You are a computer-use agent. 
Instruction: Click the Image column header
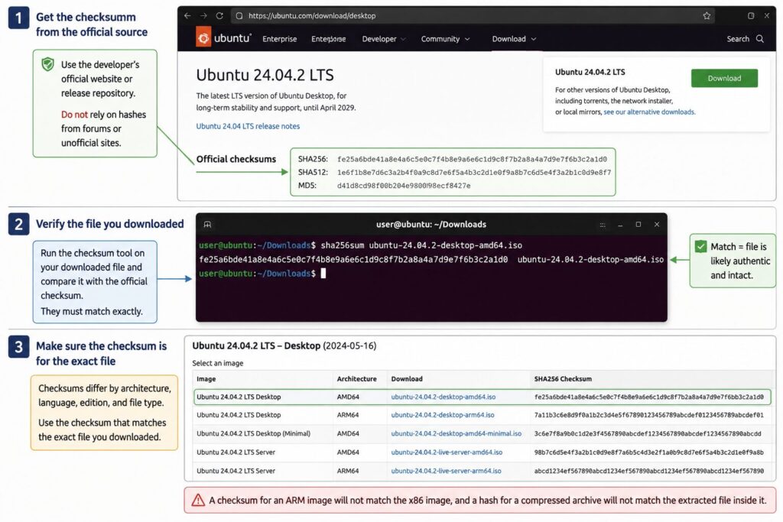[x=206, y=379]
